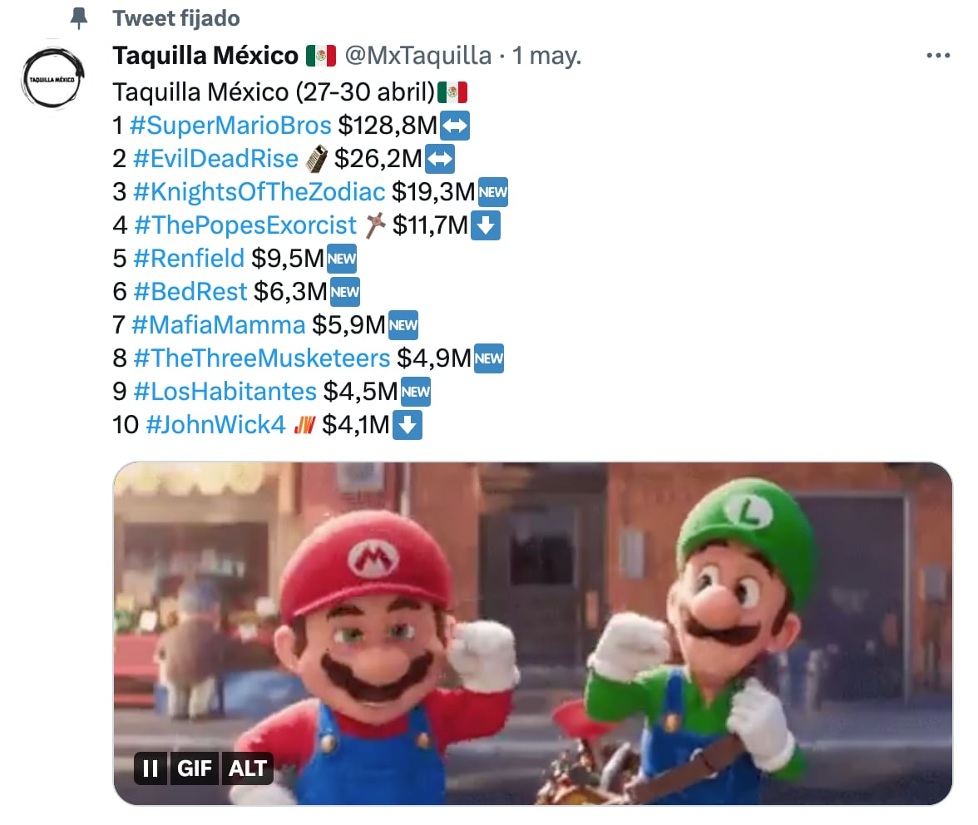This screenshot has height=825, width=978.
Task: Pause the Mario and Luigi GIF
Action: [x=151, y=768]
